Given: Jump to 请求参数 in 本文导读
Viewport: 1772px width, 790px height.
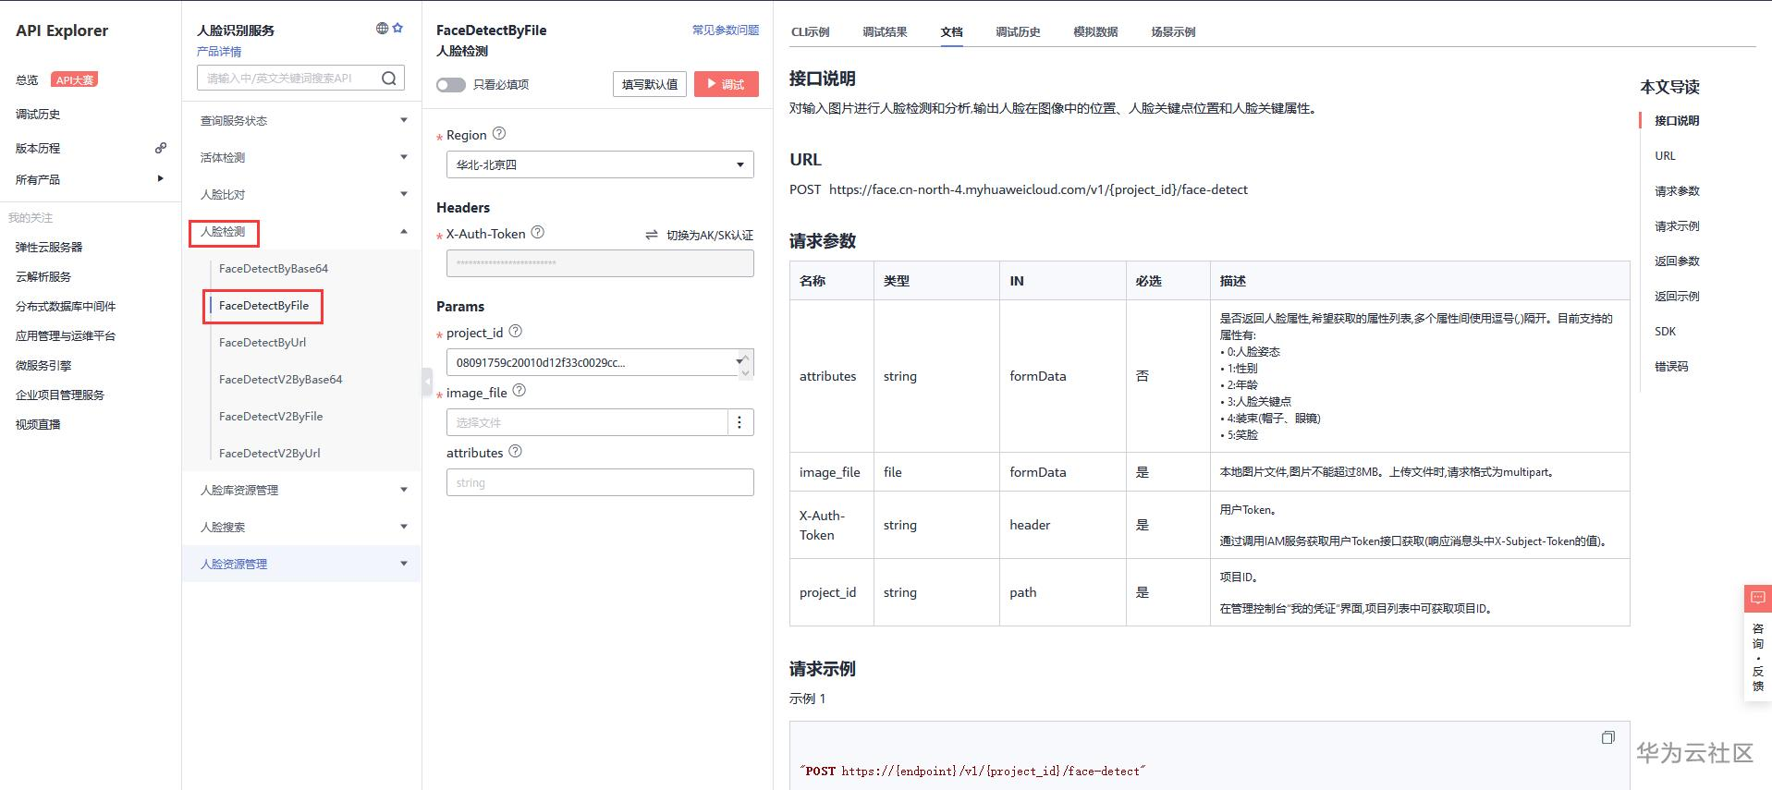Looking at the screenshot, I should coord(1677,191).
